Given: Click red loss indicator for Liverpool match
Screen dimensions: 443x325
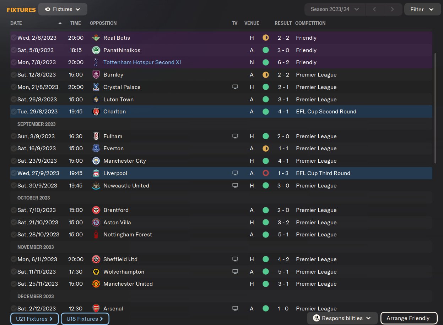Looking at the screenshot, I should (x=265, y=173).
